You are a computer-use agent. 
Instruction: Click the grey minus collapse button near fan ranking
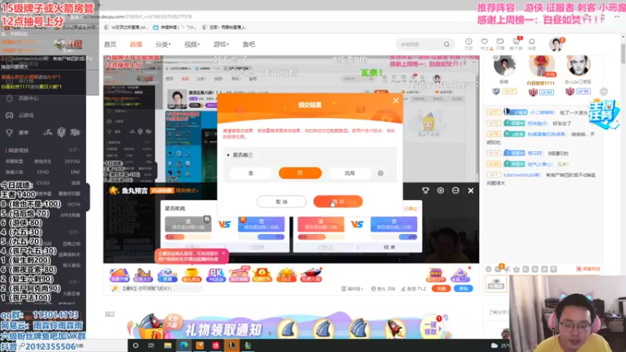point(603,92)
